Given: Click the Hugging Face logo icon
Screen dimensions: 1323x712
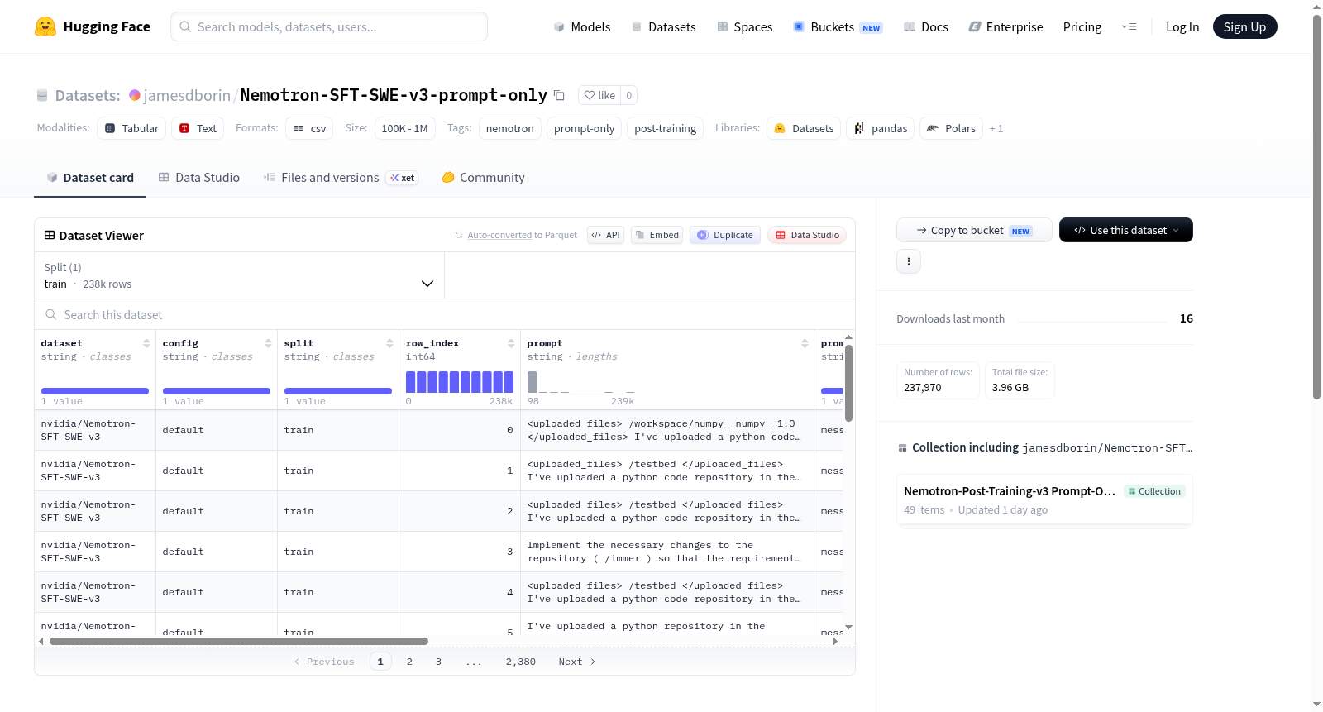Looking at the screenshot, I should 45,26.
